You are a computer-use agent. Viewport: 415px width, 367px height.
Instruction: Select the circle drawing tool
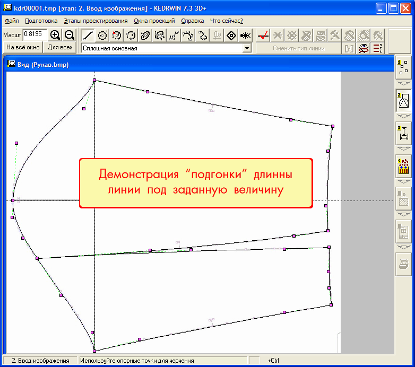pos(102,36)
